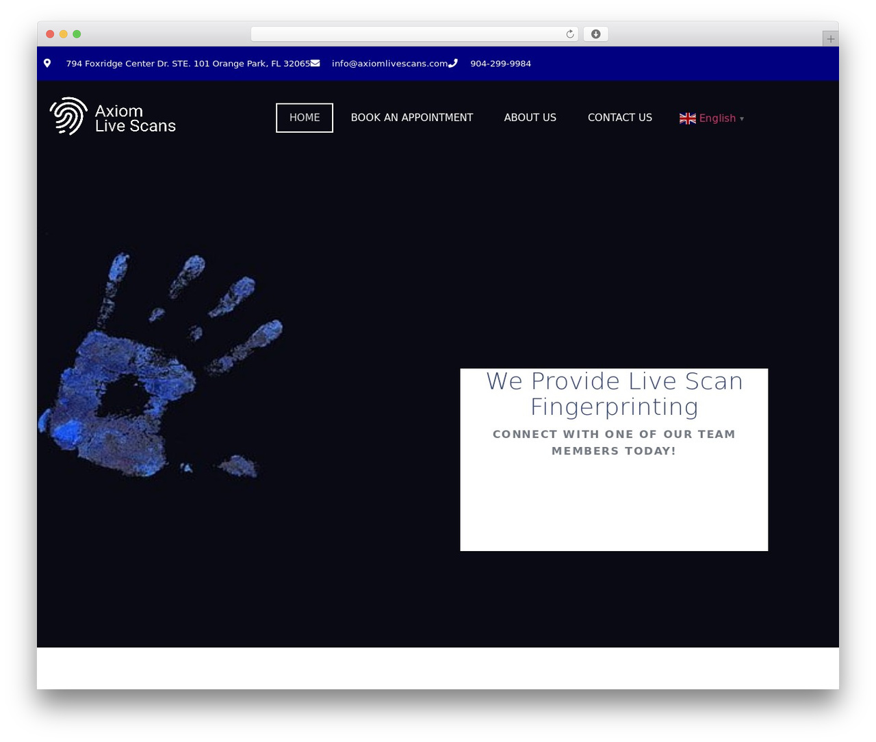Navigate to CONTACT US page
876x742 pixels.
[620, 118]
